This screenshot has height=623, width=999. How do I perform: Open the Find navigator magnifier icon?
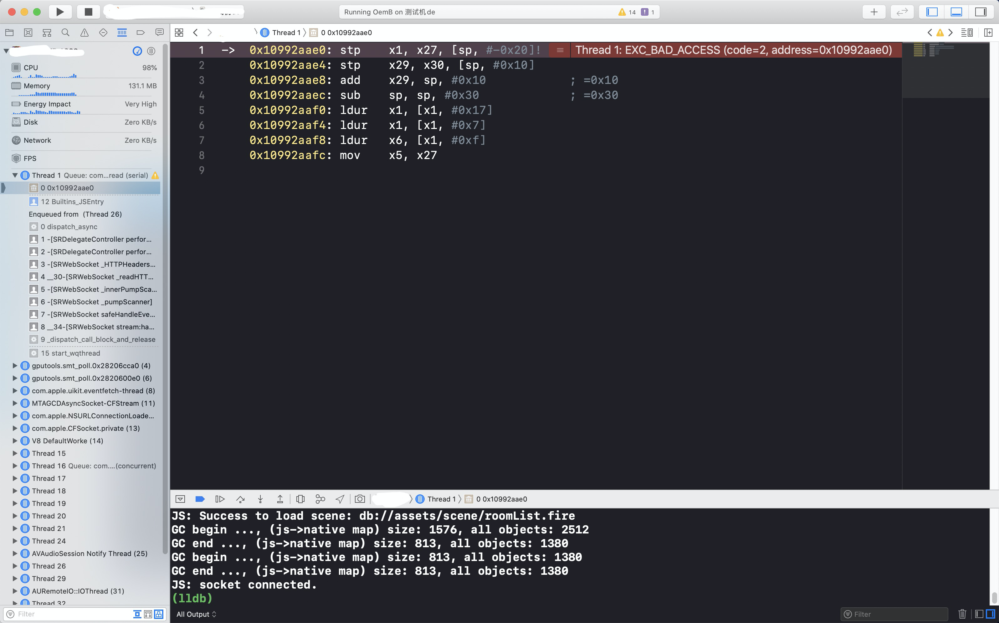(x=65, y=33)
